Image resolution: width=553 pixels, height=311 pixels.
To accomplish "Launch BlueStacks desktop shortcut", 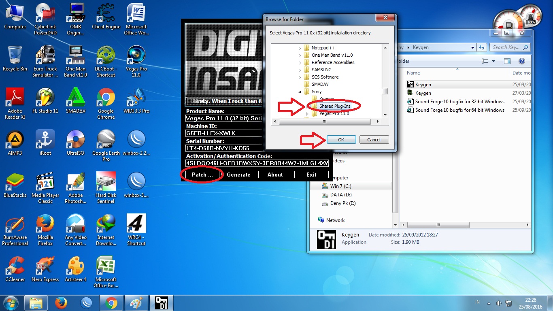I will (15, 185).
